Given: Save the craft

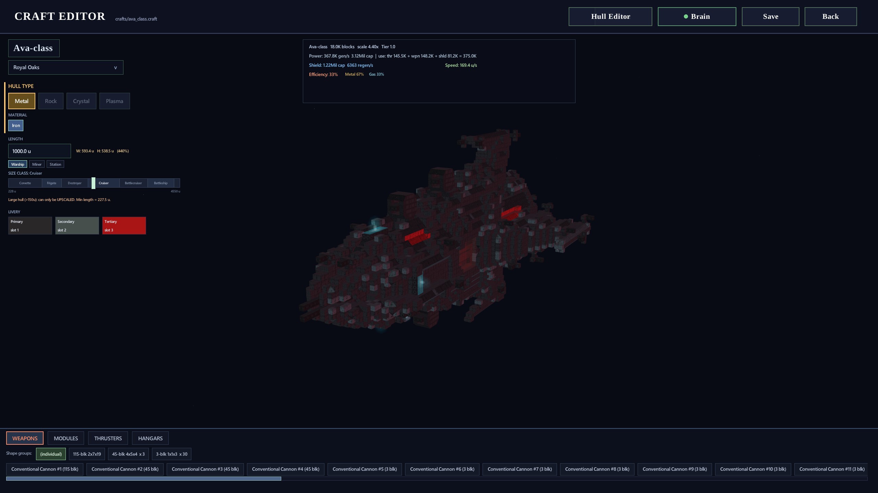Looking at the screenshot, I should coord(770,16).
